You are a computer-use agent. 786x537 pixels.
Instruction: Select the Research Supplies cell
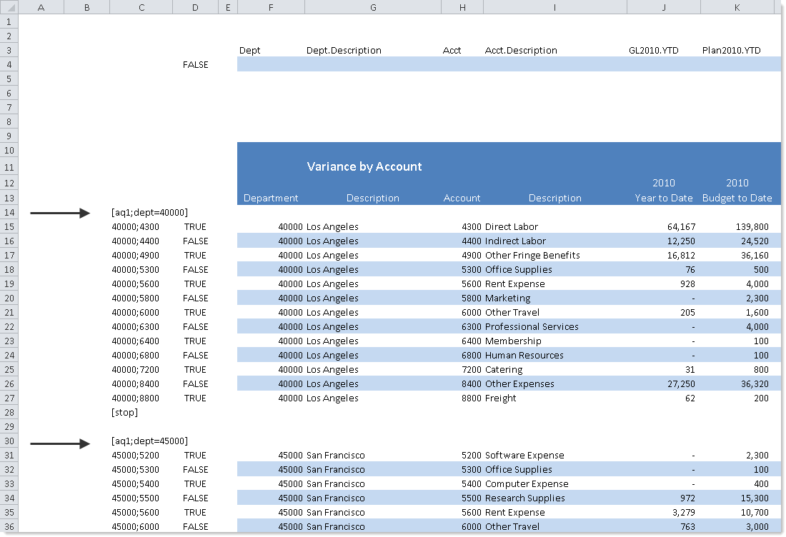pos(524,498)
